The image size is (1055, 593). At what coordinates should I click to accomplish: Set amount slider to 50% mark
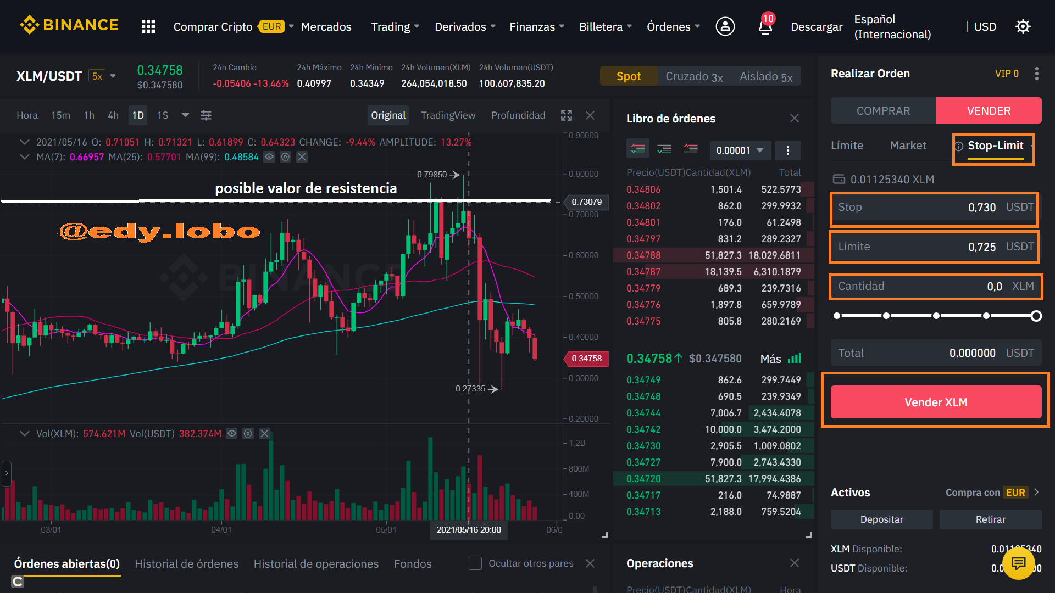pyautogui.click(x=936, y=316)
